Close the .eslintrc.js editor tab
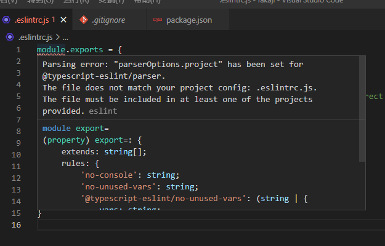Image resolution: width=385 pixels, height=246 pixels. [63, 20]
